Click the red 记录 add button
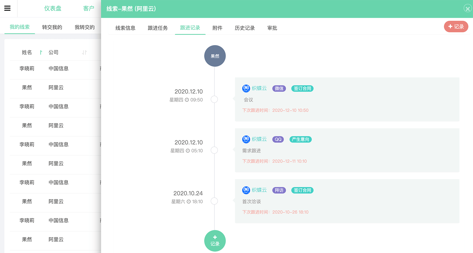The width and height of the screenshot is (473, 253). pos(456,27)
